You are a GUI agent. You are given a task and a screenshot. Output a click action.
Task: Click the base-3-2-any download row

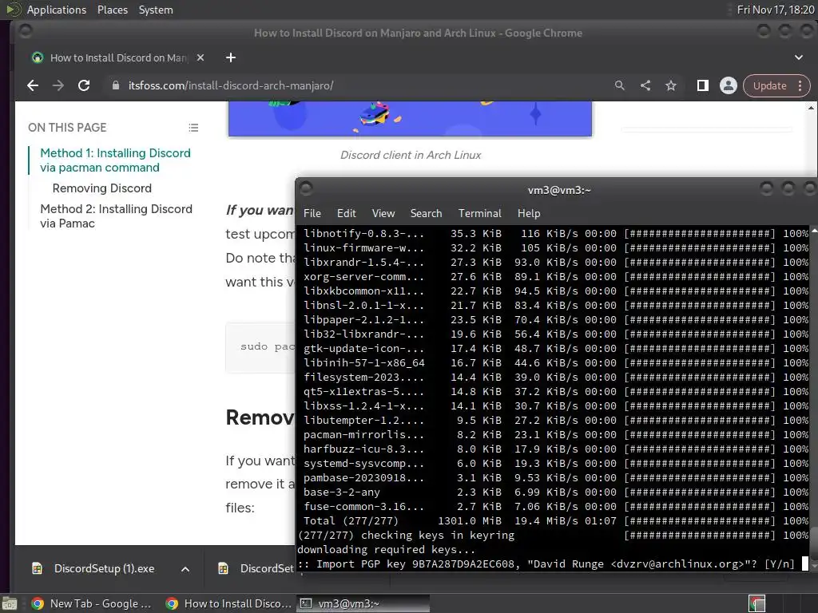point(555,492)
